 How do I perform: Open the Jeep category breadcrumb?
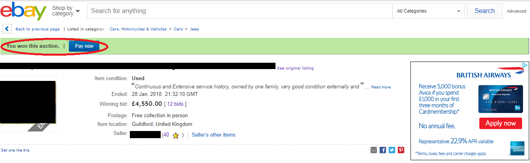click(194, 29)
